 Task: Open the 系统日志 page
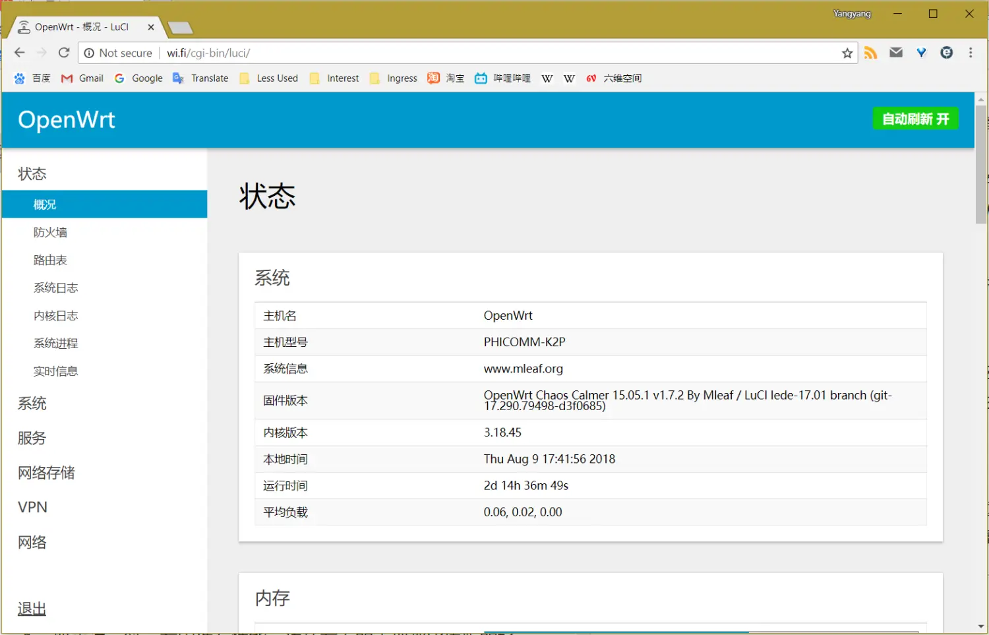56,287
